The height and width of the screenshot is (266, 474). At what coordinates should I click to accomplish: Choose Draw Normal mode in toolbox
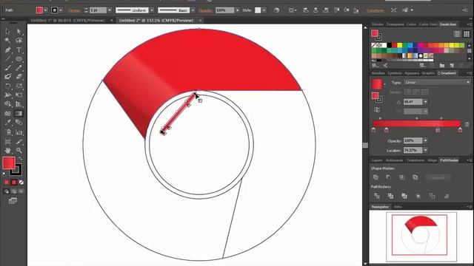click(7, 191)
